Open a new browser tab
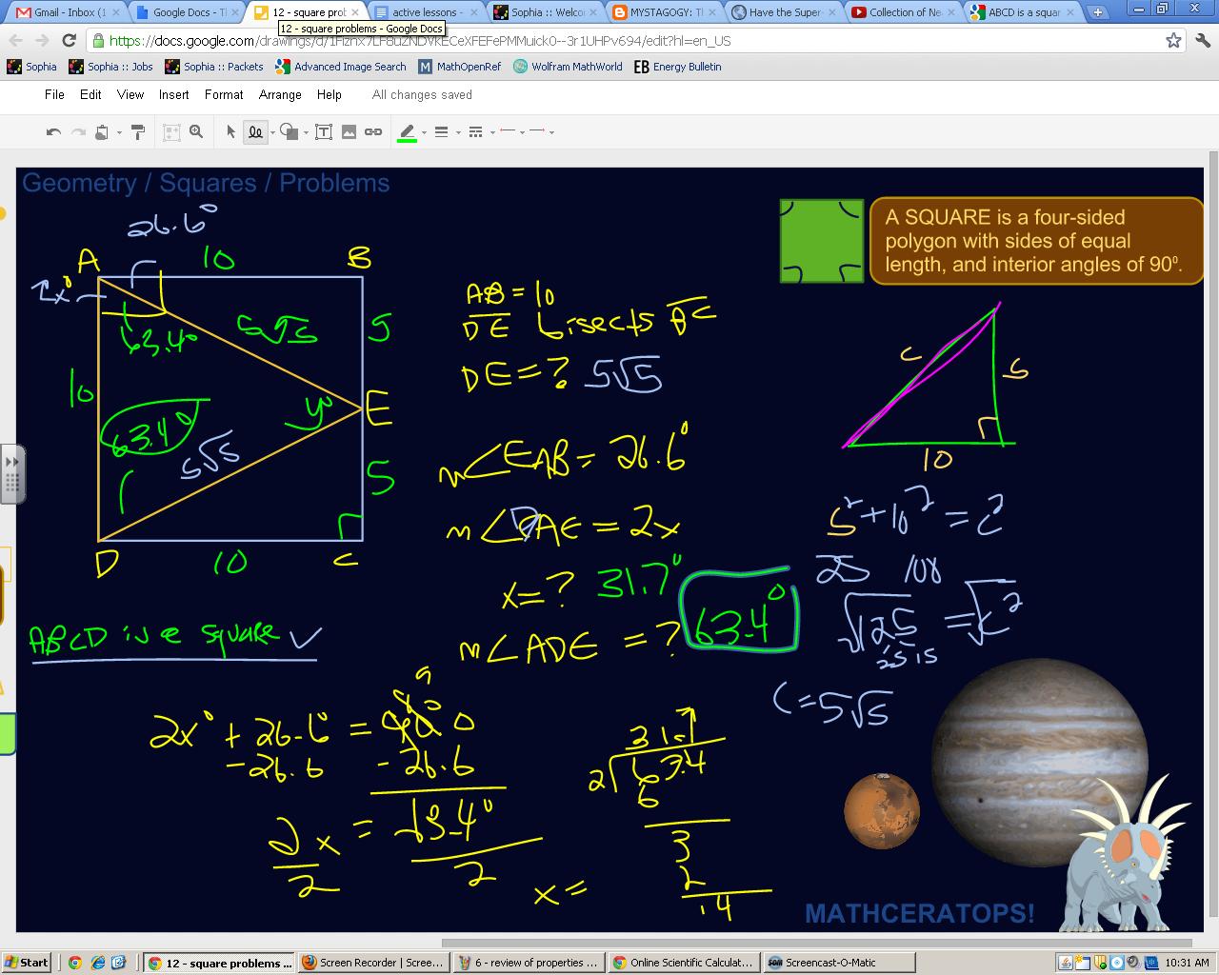The image size is (1219, 975). (x=1097, y=12)
